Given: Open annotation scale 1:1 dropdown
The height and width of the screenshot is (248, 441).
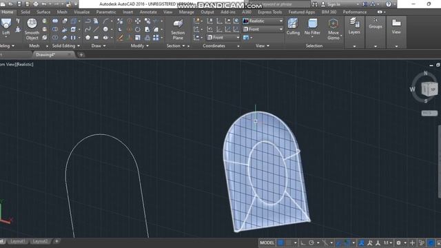Looking at the screenshot, I should click(388, 242).
